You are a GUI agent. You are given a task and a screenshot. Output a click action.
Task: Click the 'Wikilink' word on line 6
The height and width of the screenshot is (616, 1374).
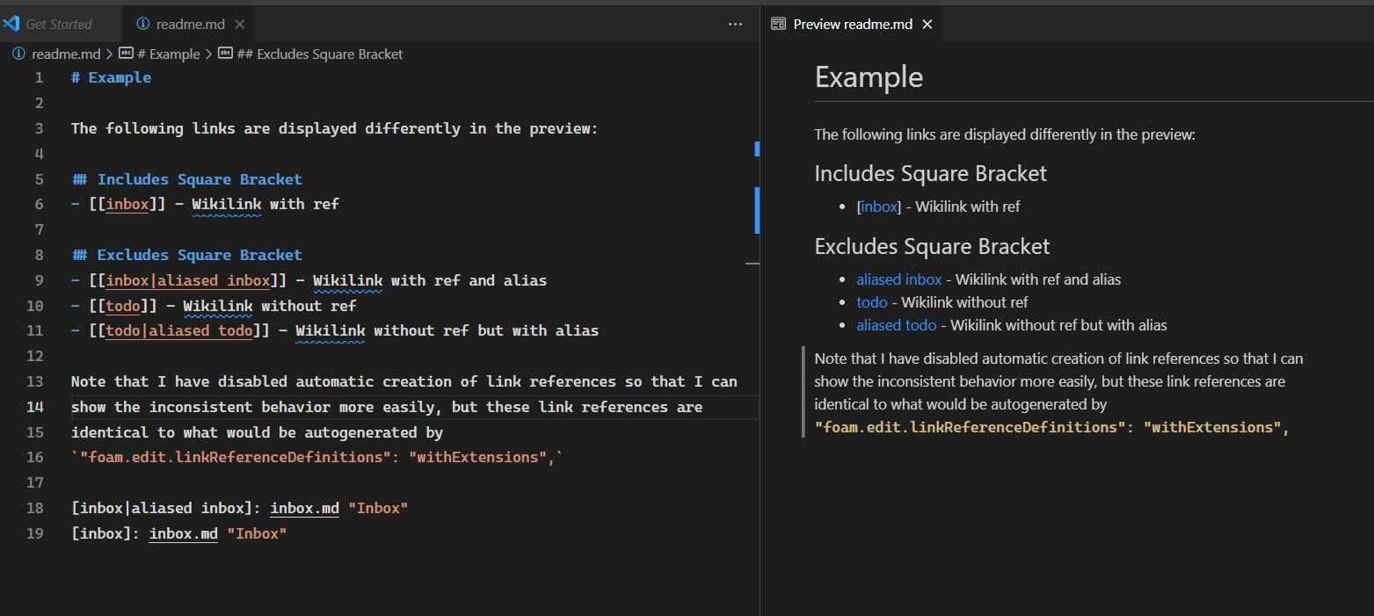pos(227,205)
